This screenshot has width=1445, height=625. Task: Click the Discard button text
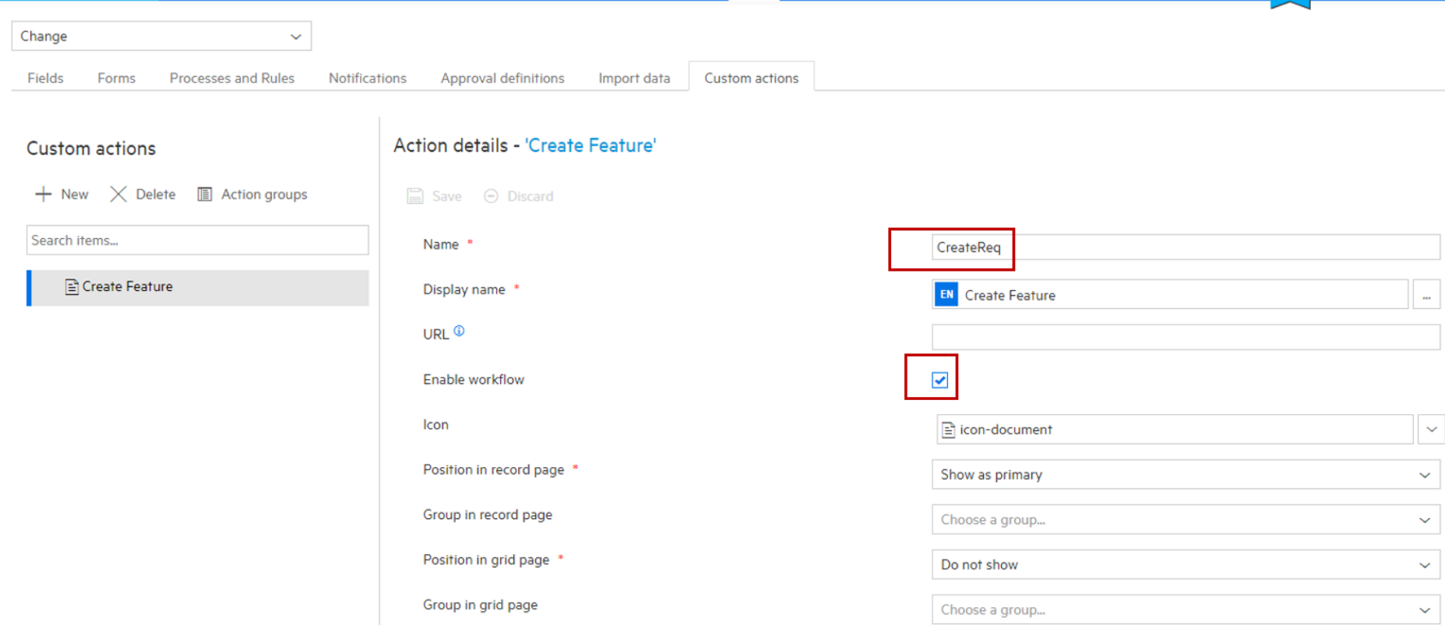click(530, 196)
